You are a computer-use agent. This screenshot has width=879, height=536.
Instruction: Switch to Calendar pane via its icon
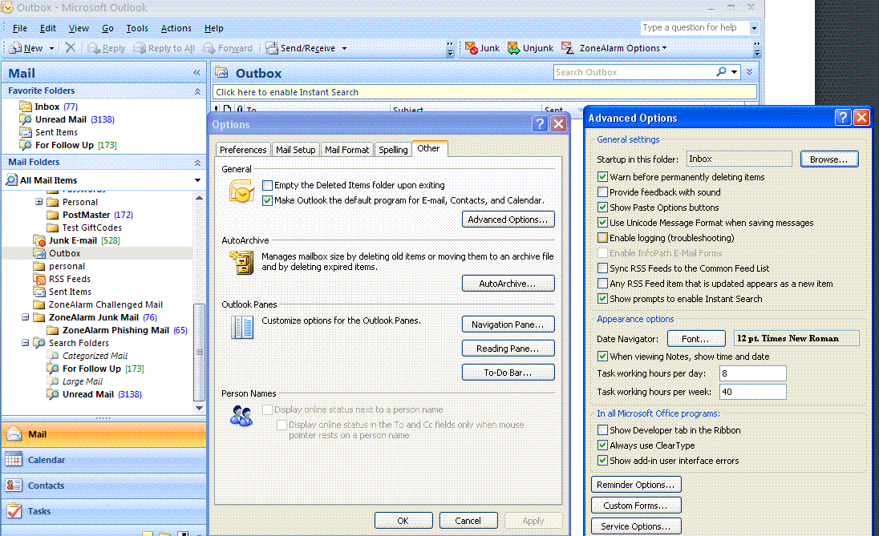(14, 460)
